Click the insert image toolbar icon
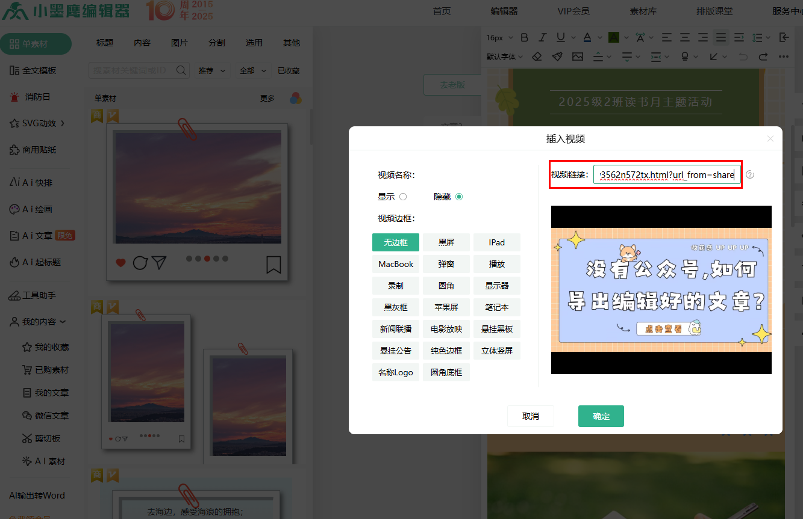 click(x=578, y=57)
